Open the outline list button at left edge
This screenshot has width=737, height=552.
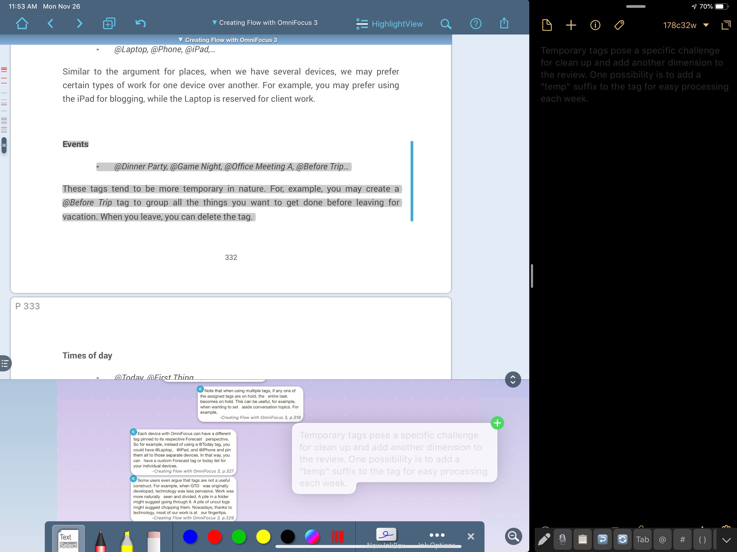pyautogui.click(x=5, y=363)
